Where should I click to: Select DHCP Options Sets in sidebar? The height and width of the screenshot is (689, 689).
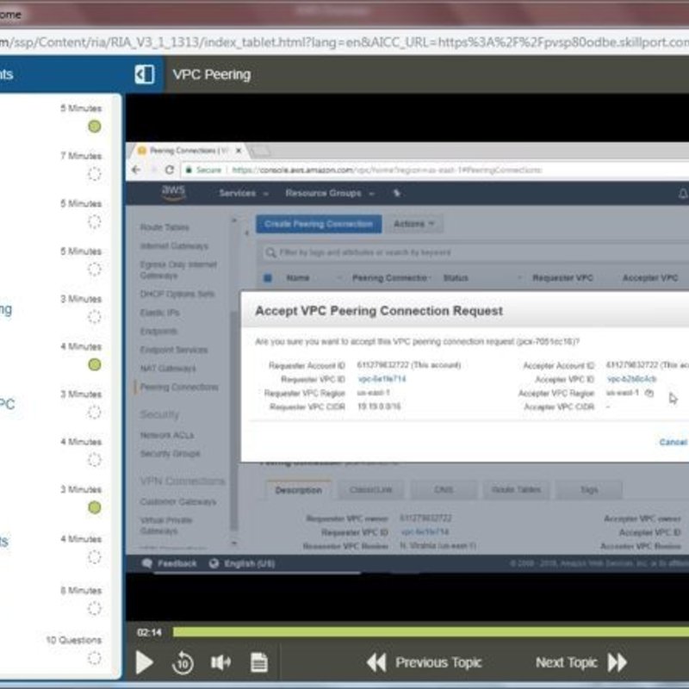click(x=177, y=294)
